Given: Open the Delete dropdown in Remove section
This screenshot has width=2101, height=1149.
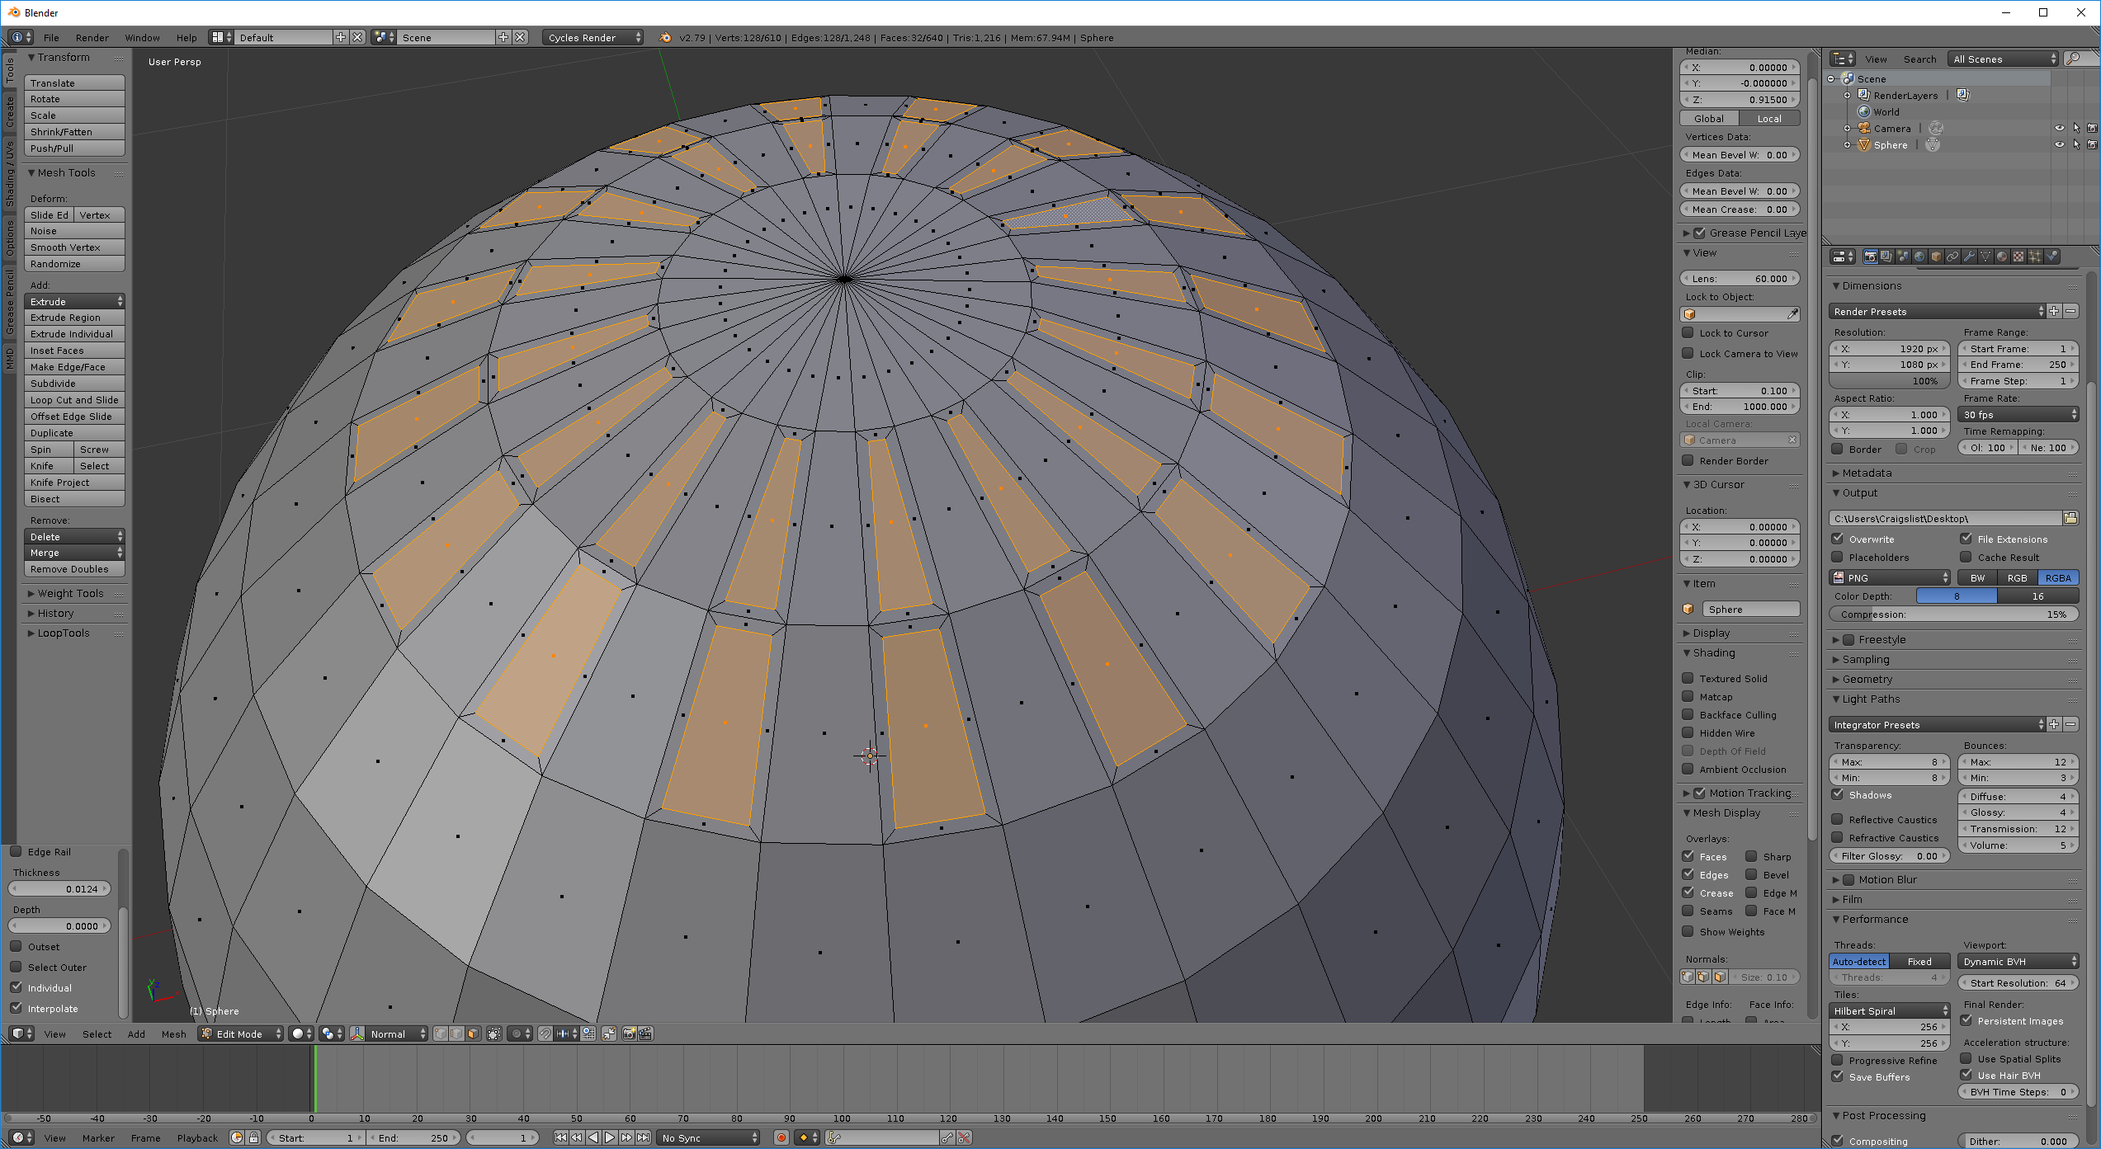Looking at the screenshot, I should 74,536.
